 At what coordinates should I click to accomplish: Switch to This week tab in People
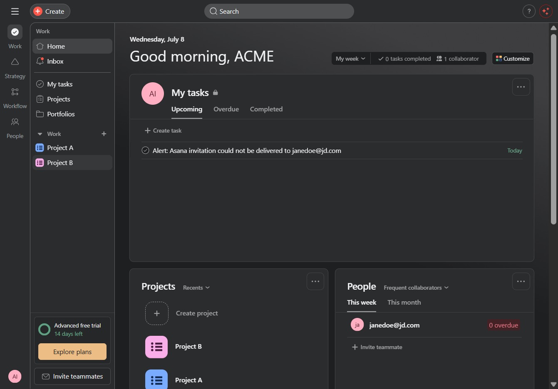tap(362, 303)
